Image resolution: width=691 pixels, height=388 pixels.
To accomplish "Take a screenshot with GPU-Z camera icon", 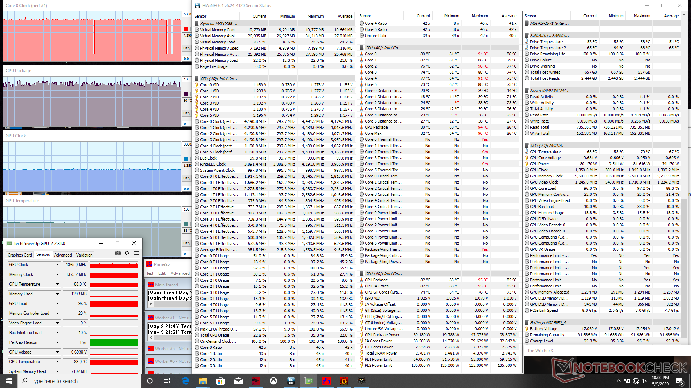I will click(x=117, y=253).
